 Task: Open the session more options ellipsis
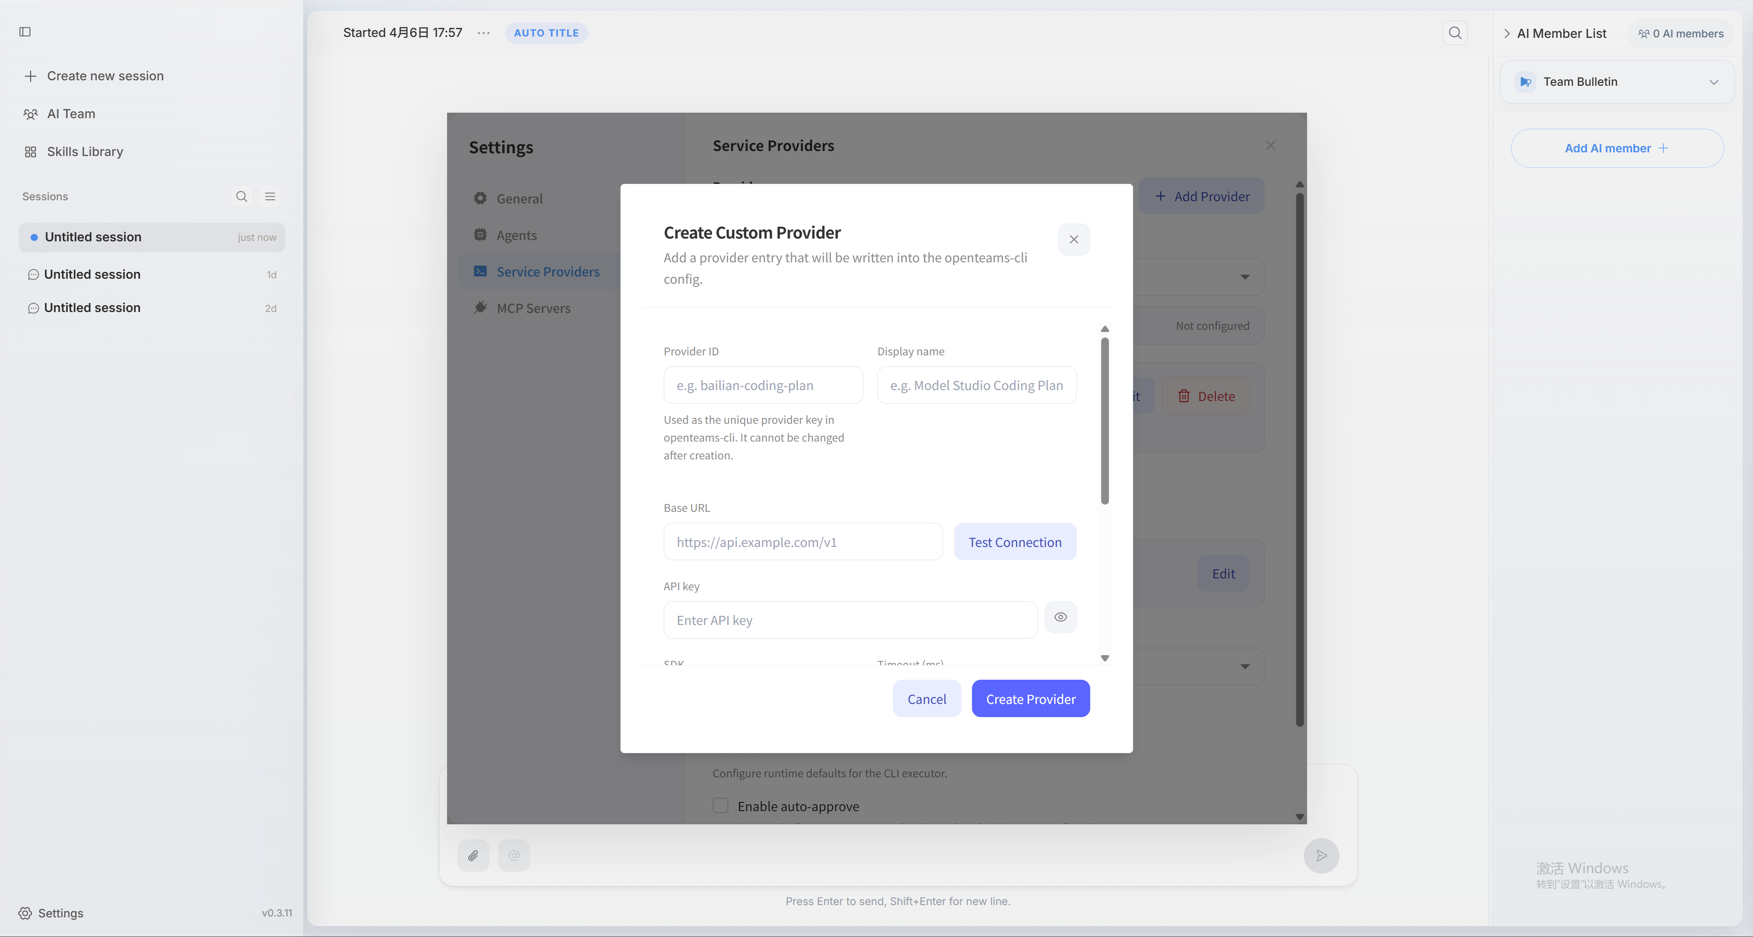pyautogui.click(x=484, y=33)
